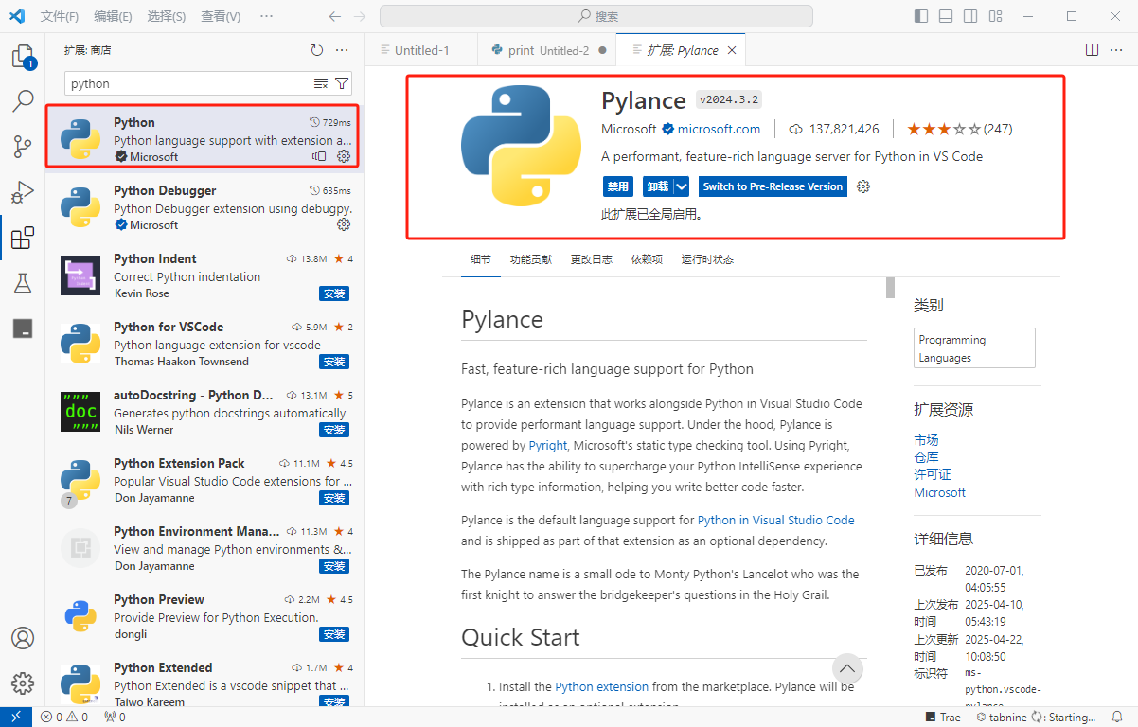This screenshot has width=1138, height=727.
Task: Open the dark square panel icon below Testing
Action: pos(23,328)
